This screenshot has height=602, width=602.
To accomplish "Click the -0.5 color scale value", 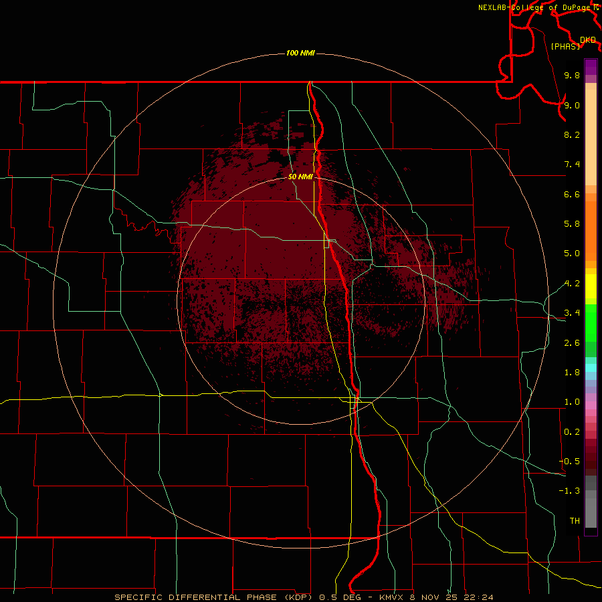I will (569, 462).
